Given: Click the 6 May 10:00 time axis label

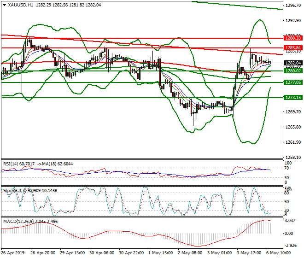Looking at the screenshot, I should (x=278, y=253).
